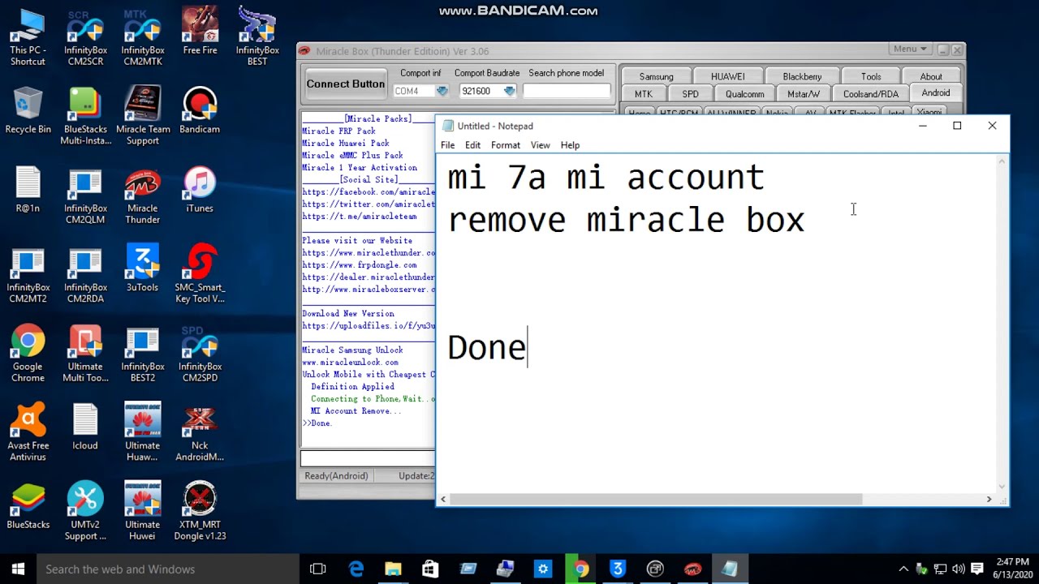Click Notepad horizontal scrollbar thumb
The image size is (1039, 584).
[656, 500]
